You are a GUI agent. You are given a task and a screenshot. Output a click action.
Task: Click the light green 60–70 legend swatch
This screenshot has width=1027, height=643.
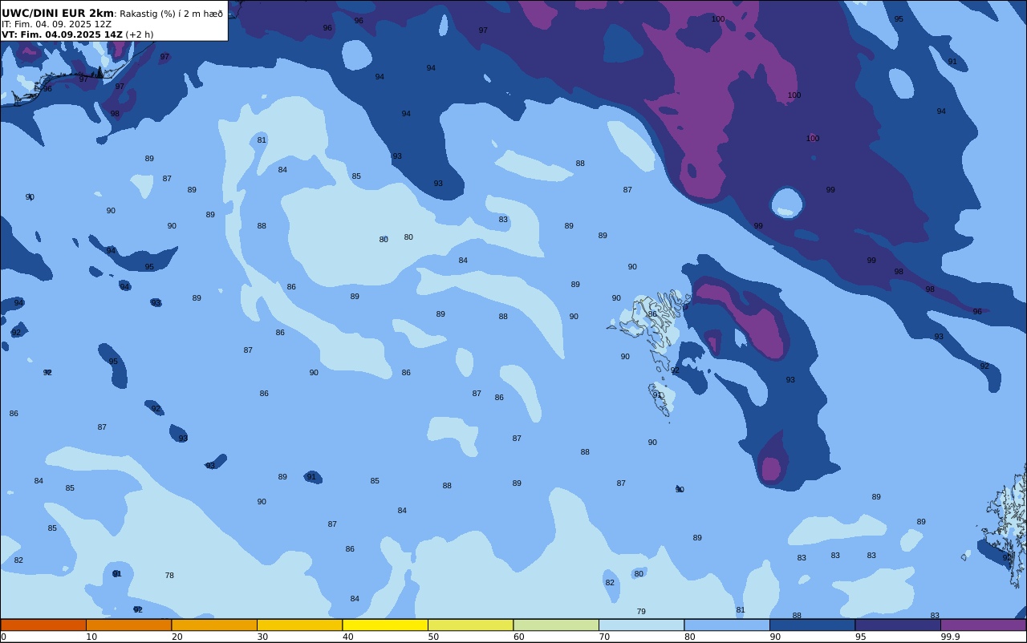[x=556, y=625]
